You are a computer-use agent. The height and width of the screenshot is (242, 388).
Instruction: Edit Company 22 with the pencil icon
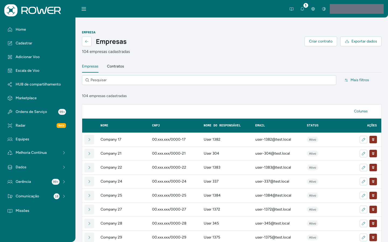(363, 168)
